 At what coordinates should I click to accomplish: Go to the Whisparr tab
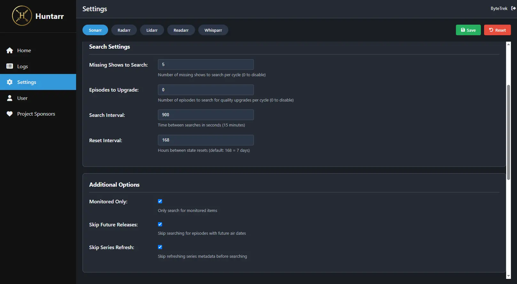click(213, 30)
